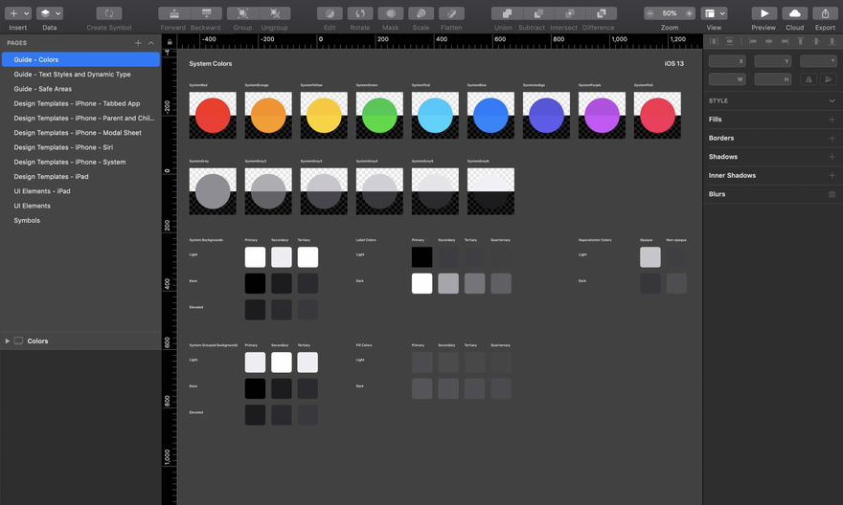The width and height of the screenshot is (843, 505).
Task: Open the Insert dropdown menu
Action: tap(18, 13)
